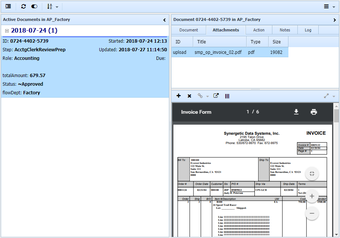Screen dimensions: 340x238
Task: Open the A-Z sort order dropdown
Action: pyautogui.click(x=52, y=6)
